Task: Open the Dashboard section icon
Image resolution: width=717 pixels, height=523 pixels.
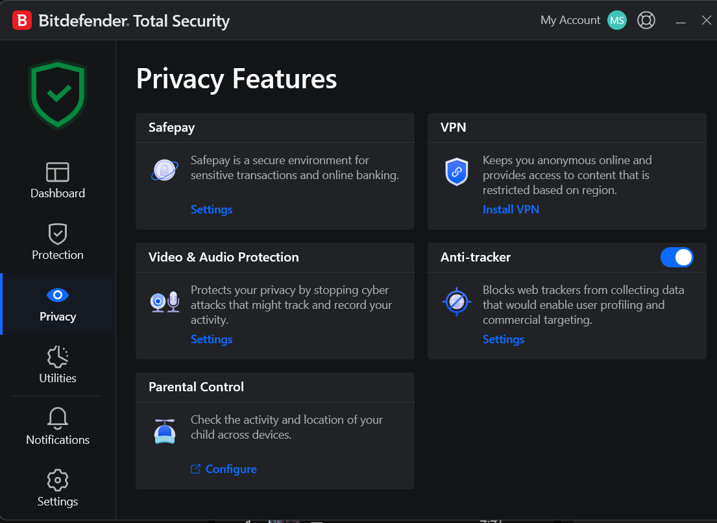Action: click(58, 173)
